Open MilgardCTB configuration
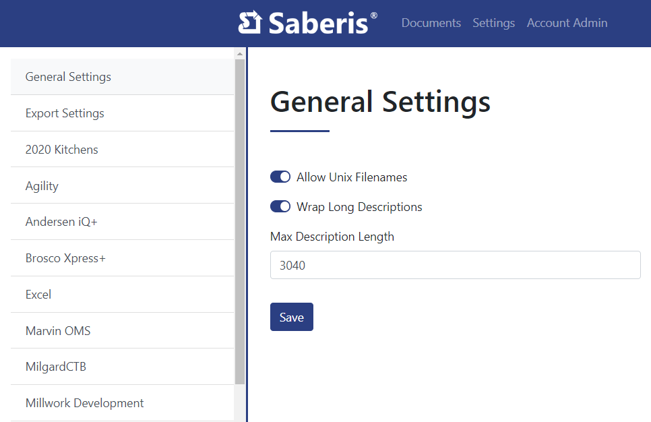Screen dimensions: 651x422 [x=55, y=366]
